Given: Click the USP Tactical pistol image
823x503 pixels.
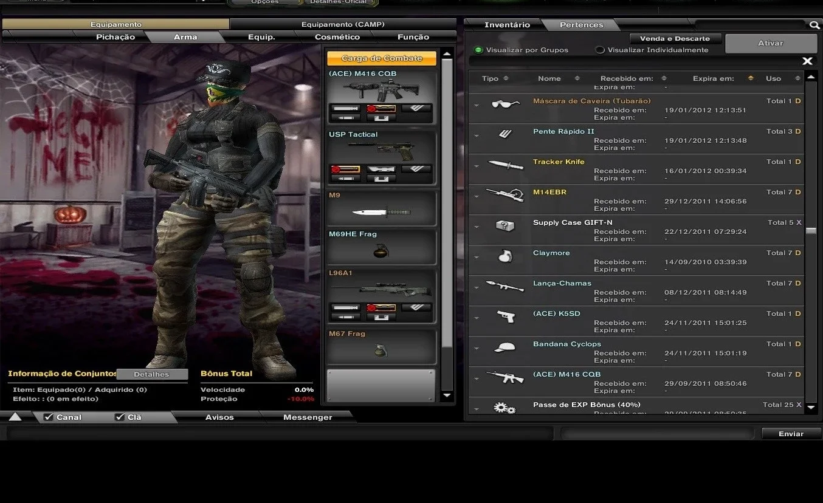Looking at the screenshot, I should [382, 151].
